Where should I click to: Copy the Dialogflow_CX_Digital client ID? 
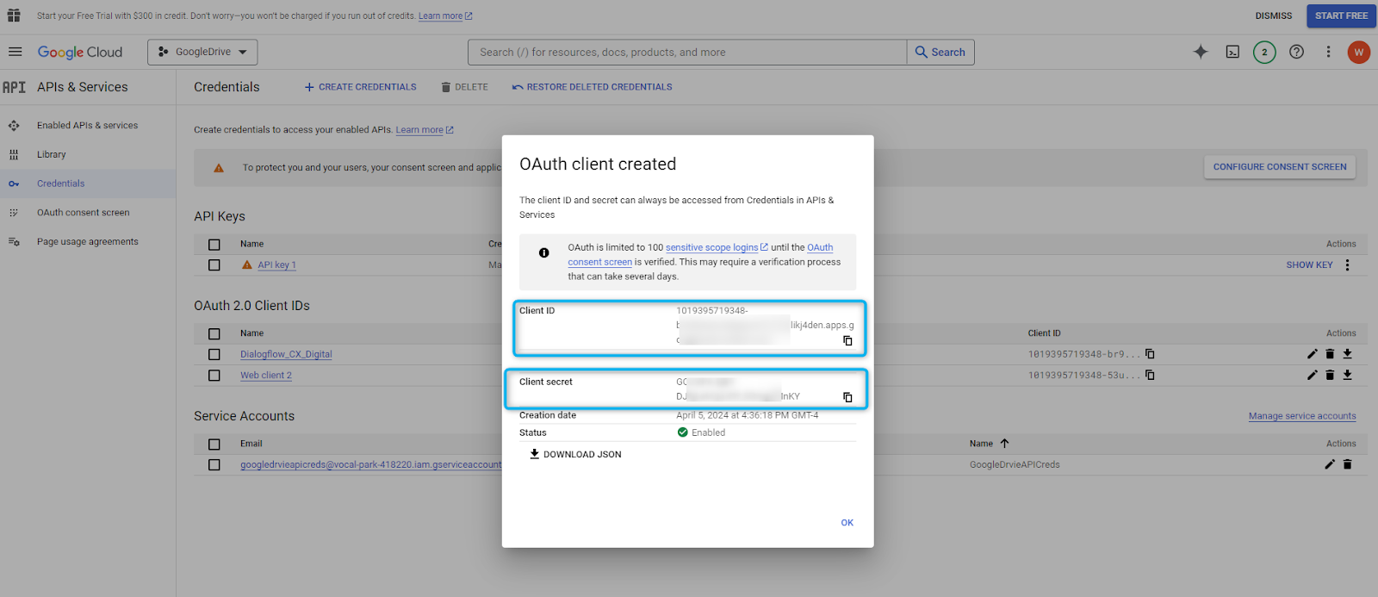pos(1150,354)
